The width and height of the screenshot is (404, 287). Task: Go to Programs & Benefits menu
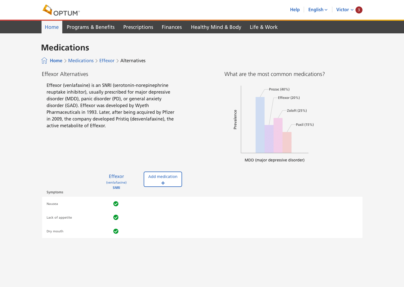click(91, 27)
